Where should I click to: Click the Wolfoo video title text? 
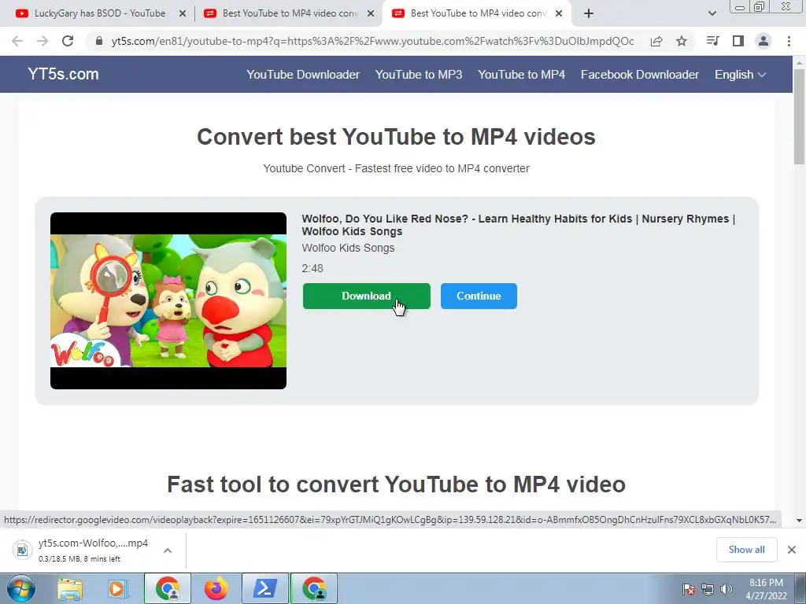(x=519, y=225)
